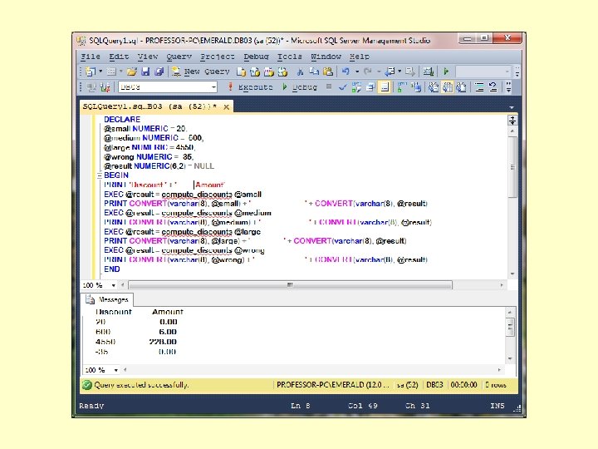Undo the last edit with the Undo arrow
This screenshot has height=449, width=598.
(346, 72)
